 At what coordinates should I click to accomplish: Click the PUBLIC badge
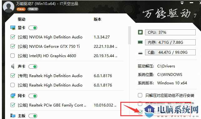tap(33, 9)
